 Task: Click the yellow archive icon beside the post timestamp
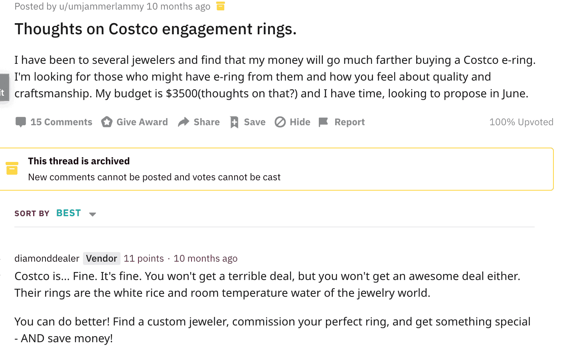pyautogui.click(x=220, y=6)
